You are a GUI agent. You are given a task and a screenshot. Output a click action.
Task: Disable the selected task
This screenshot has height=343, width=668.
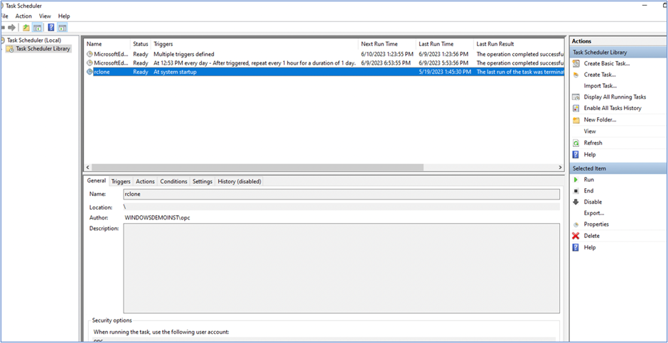pos(593,202)
